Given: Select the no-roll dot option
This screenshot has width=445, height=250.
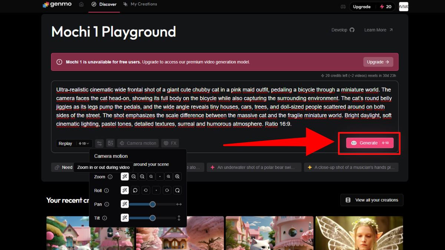Looking at the screenshot, I should click(x=156, y=190).
